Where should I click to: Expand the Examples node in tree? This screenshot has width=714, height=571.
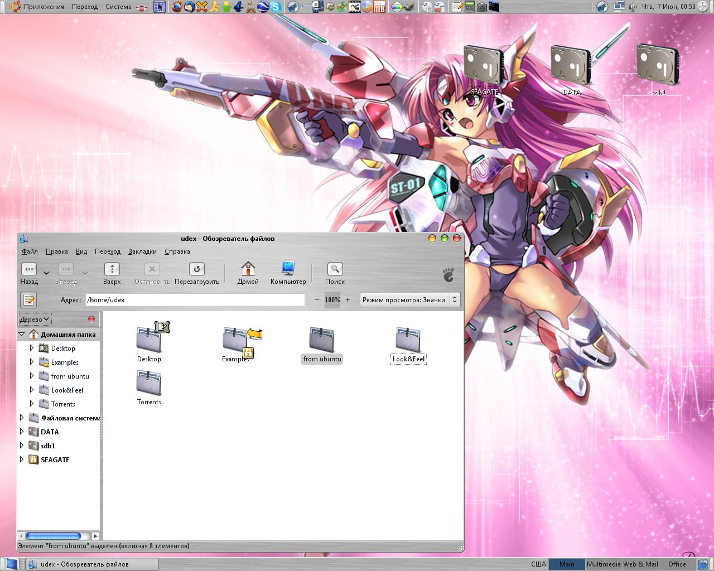pyautogui.click(x=32, y=362)
